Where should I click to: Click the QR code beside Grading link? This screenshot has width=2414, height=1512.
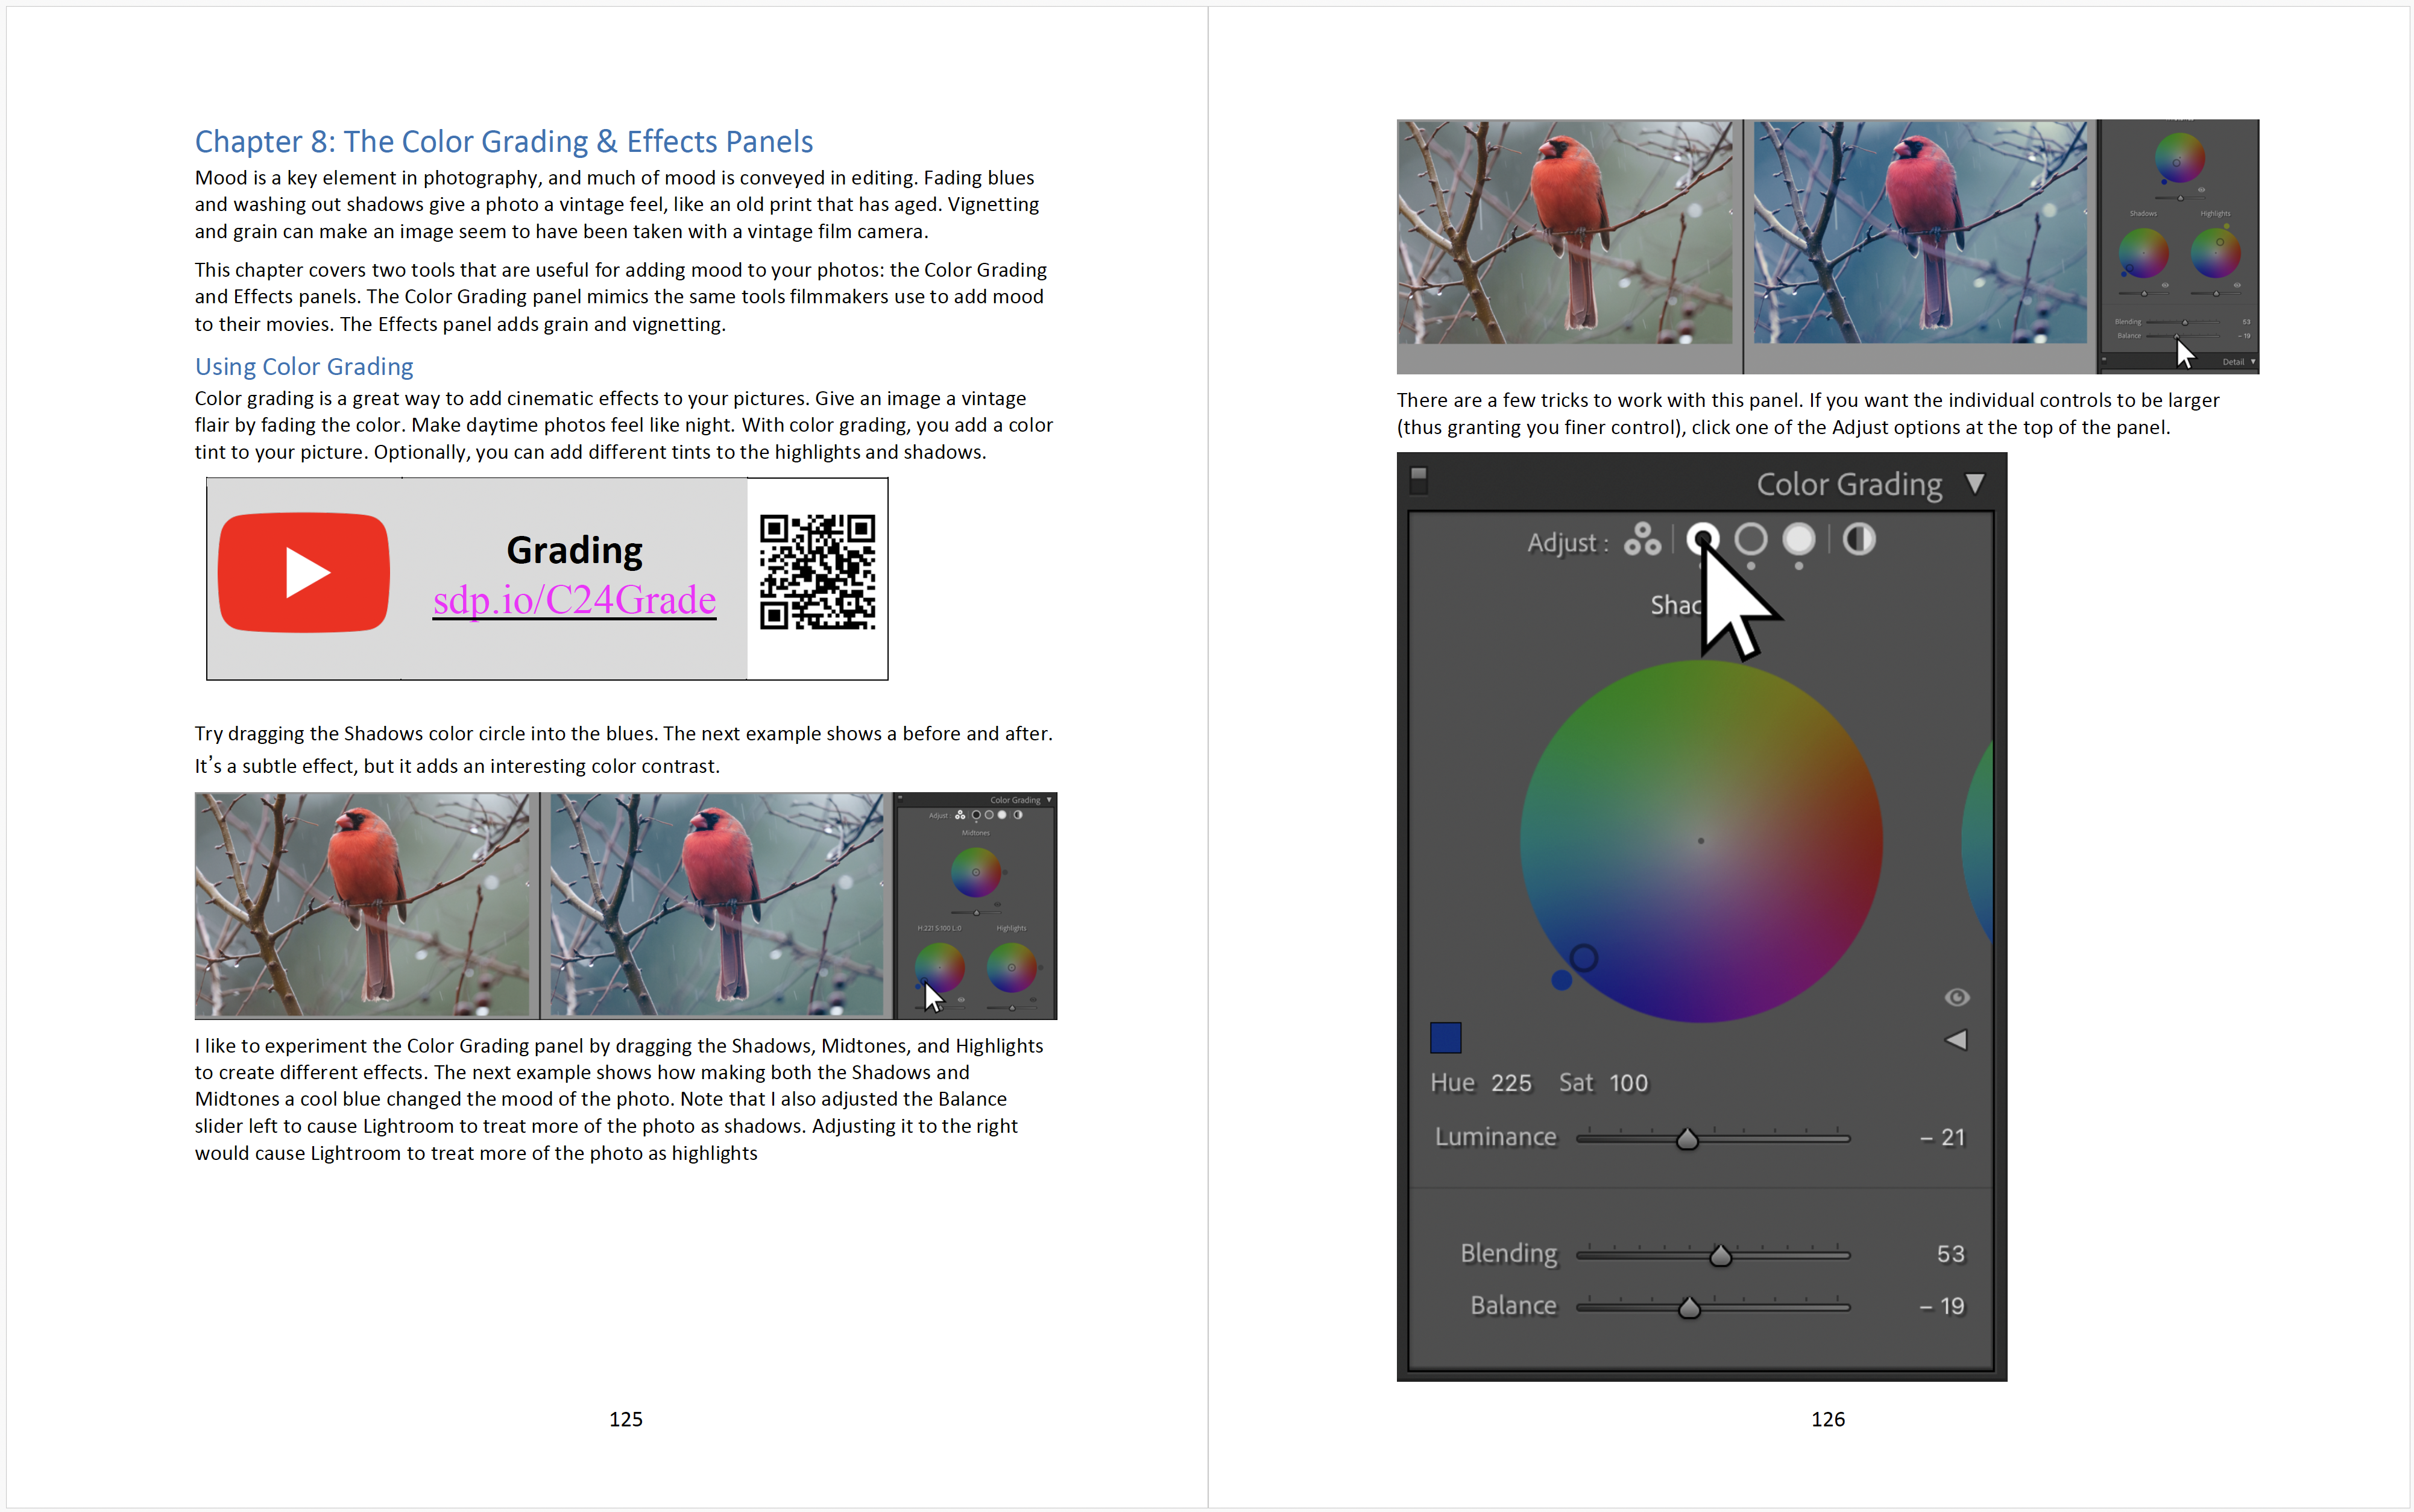tap(817, 573)
